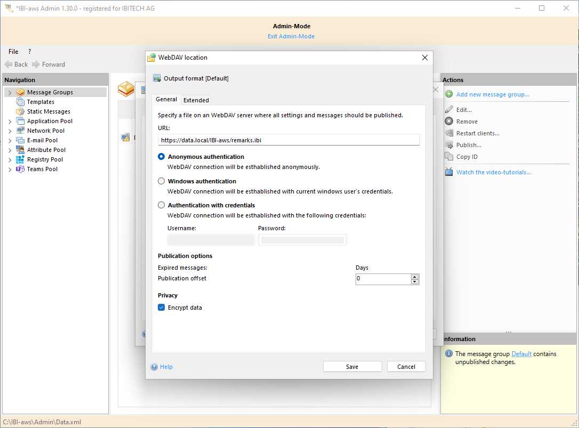Click the Copy ID icon

coord(449,156)
